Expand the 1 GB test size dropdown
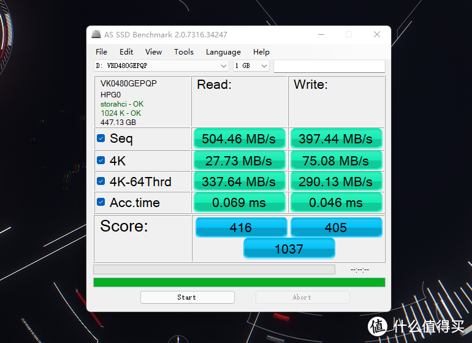This screenshot has width=472, height=343. (251, 66)
